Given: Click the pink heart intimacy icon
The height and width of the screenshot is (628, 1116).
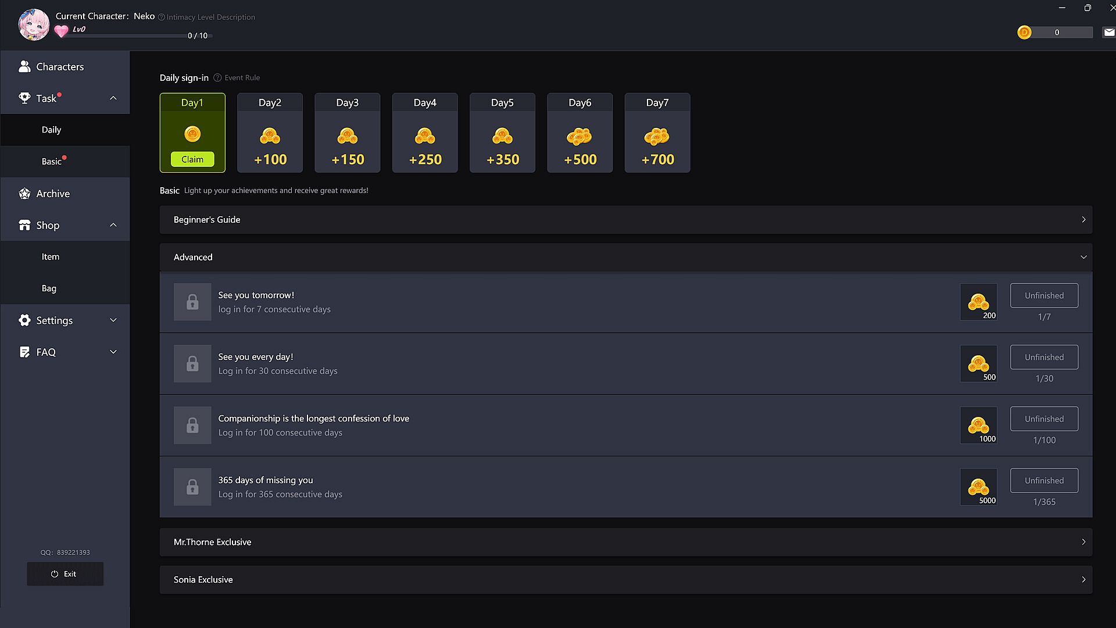Looking at the screenshot, I should tap(61, 31).
